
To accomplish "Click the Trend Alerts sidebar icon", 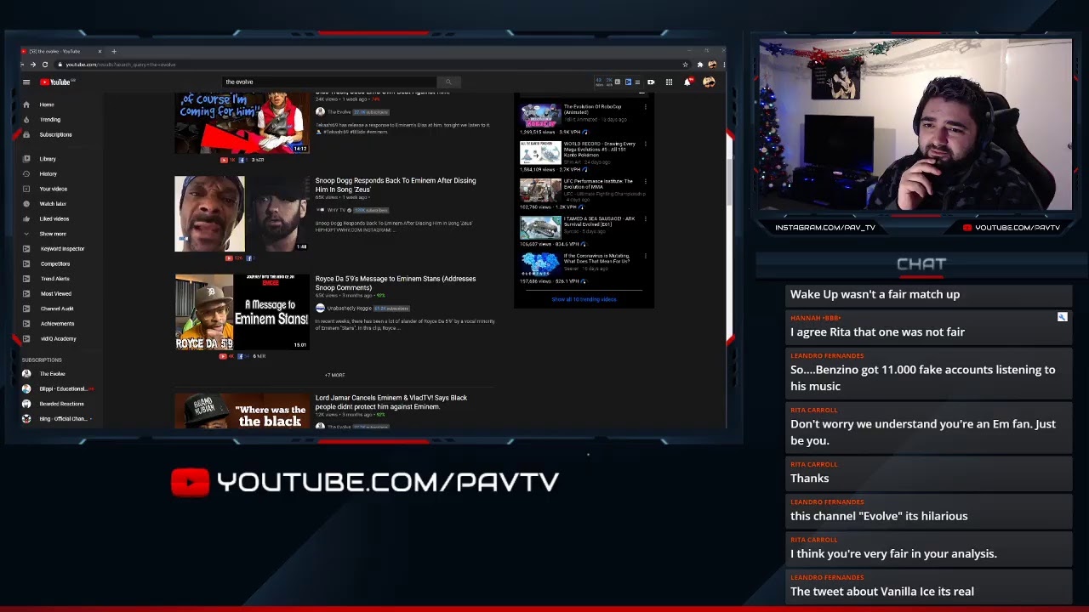I will point(26,279).
